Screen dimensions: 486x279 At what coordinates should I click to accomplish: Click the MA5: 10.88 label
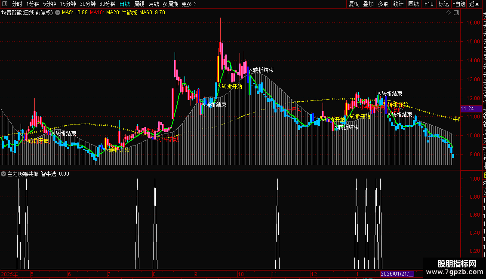75,13
